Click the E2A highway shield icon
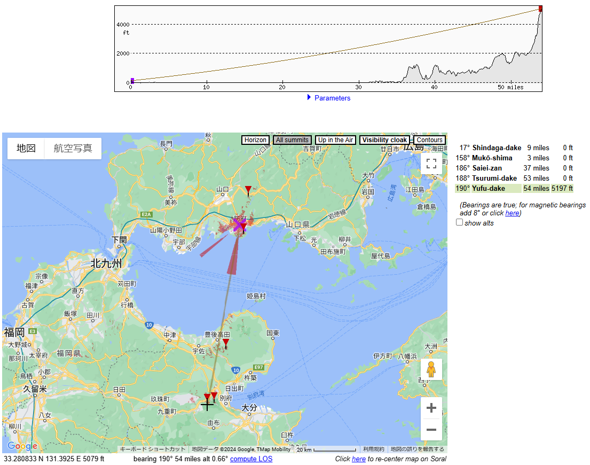590x465 pixels. [x=146, y=214]
